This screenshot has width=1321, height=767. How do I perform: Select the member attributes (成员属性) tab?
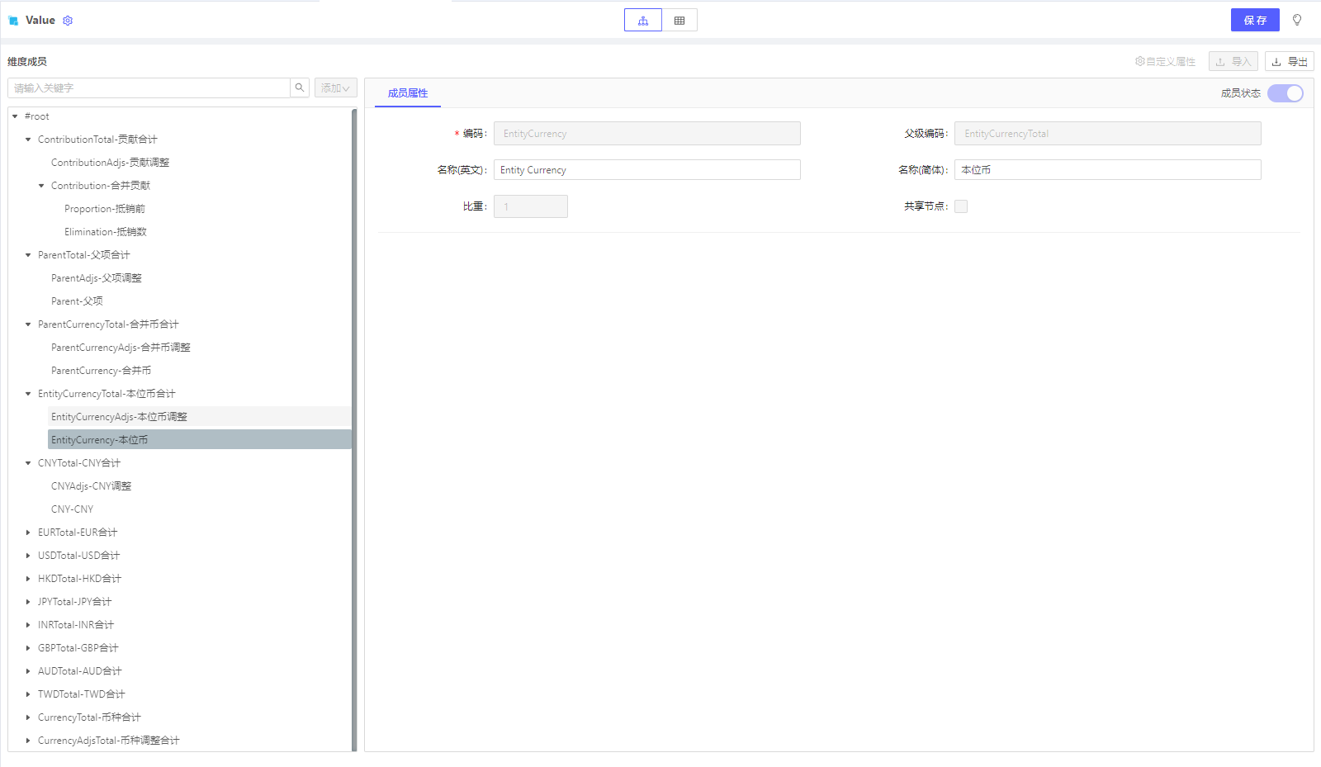pos(408,93)
